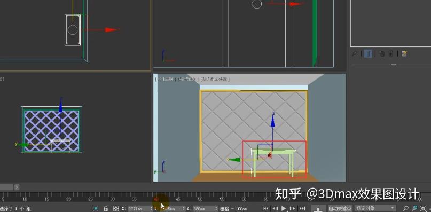Image resolution: width=431 pixels, height=212 pixels.
Task: Click the Z coordinate field 380mm
Action: [x=203, y=209]
